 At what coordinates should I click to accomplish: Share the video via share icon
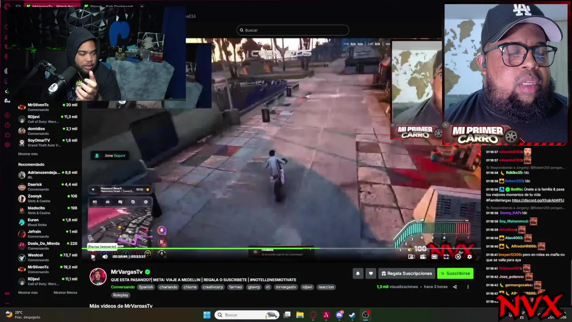455,287
